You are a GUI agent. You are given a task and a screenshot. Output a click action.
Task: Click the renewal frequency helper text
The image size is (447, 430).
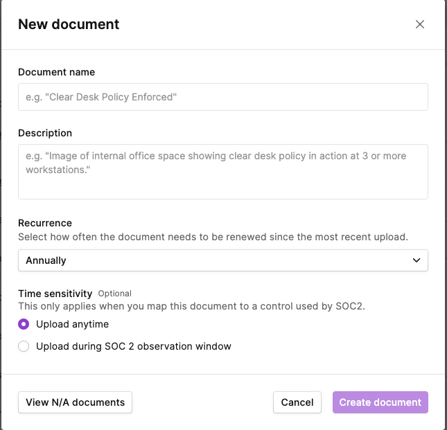[213, 237]
